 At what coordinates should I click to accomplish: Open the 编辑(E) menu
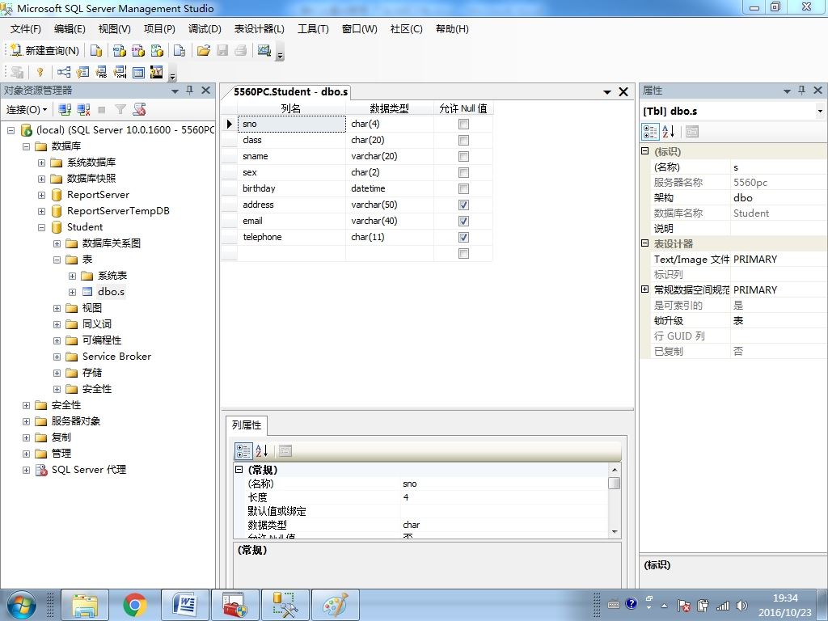70,29
